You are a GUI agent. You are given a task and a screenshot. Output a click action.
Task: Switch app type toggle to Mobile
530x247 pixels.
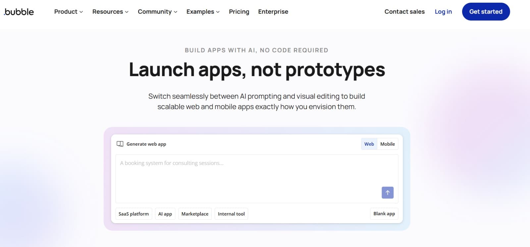(387, 144)
